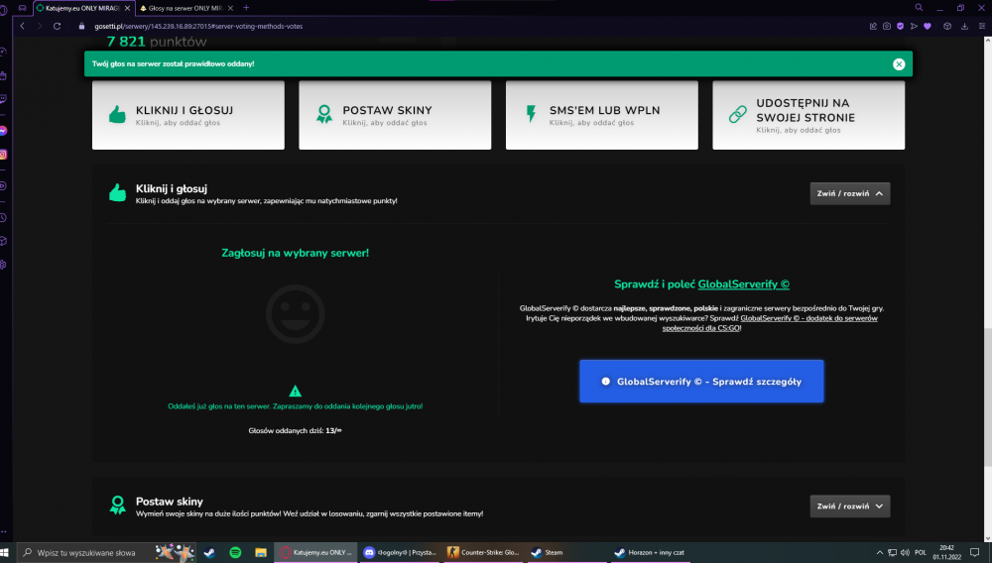Open the tab search magnifier
The height and width of the screenshot is (563, 992).
919,8
